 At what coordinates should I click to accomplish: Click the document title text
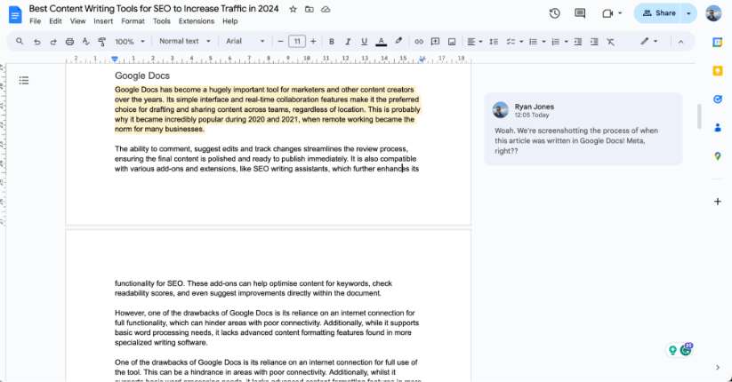(x=154, y=8)
